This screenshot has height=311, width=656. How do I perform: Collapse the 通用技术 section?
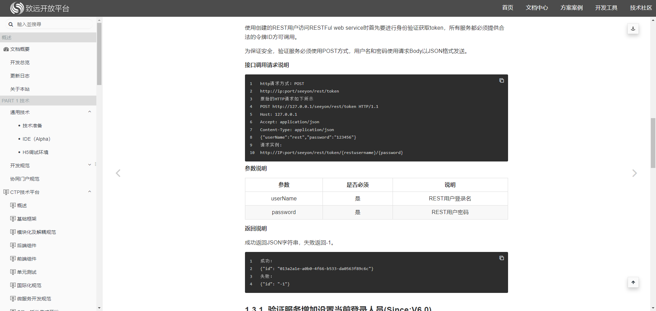(x=90, y=112)
